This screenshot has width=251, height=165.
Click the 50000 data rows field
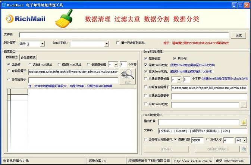point(197,140)
